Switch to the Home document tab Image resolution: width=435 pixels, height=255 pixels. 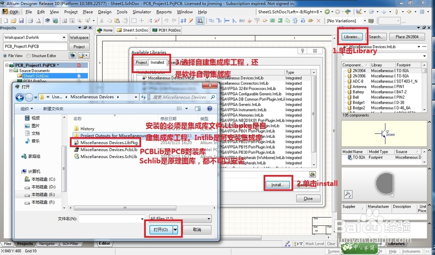pyautogui.click(x=104, y=30)
